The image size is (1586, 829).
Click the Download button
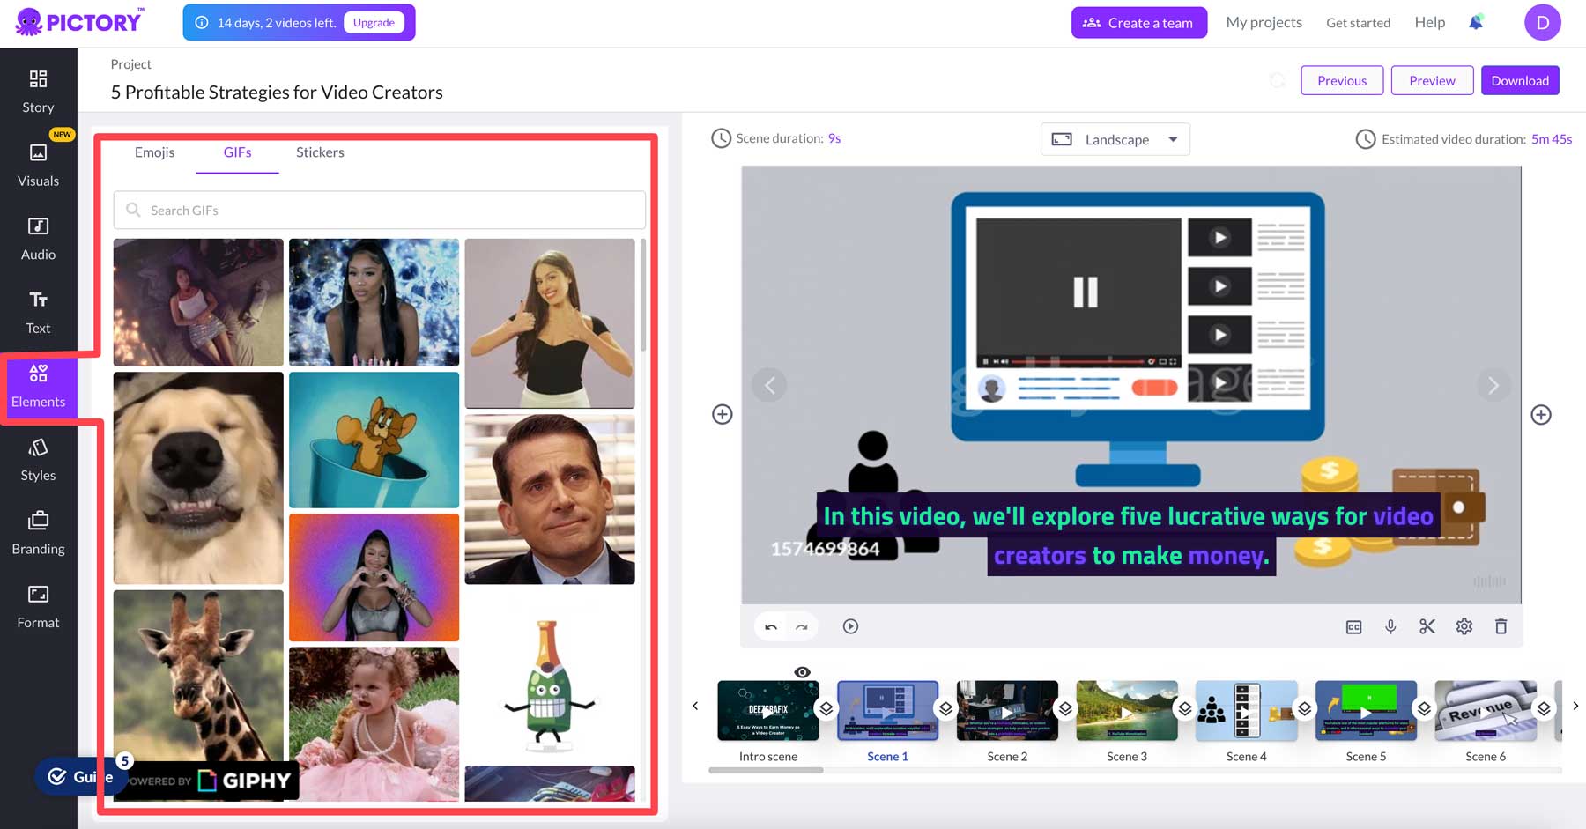(1520, 80)
